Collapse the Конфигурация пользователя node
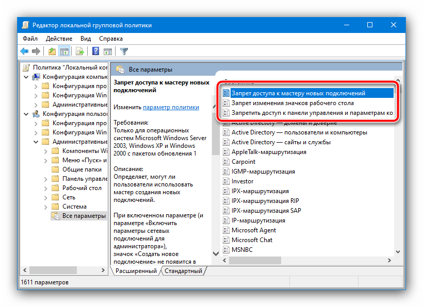The image size is (423, 307). coord(26,114)
